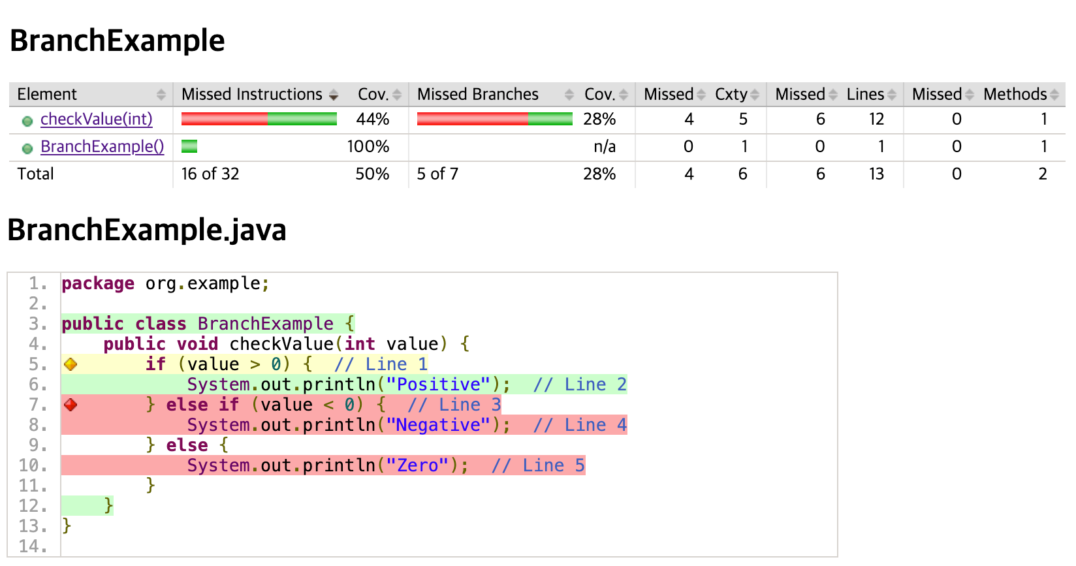1076x566 pixels.
Task: Sort by Missed column left of Methods
Action: (x=942, y=94)
